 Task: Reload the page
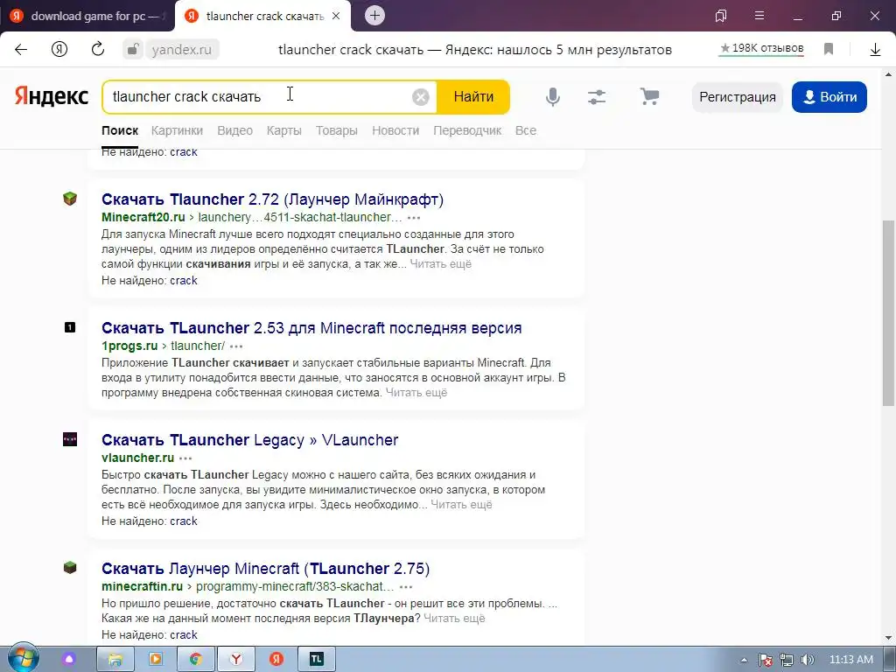pyautogui.click(x=98, y=49)
